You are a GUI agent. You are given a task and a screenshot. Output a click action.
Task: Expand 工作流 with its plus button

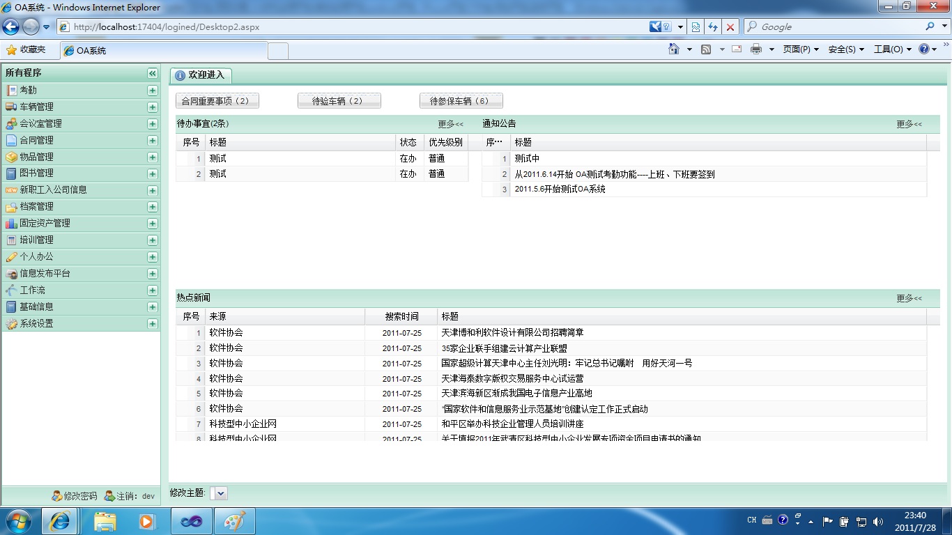tap(152, 290)
